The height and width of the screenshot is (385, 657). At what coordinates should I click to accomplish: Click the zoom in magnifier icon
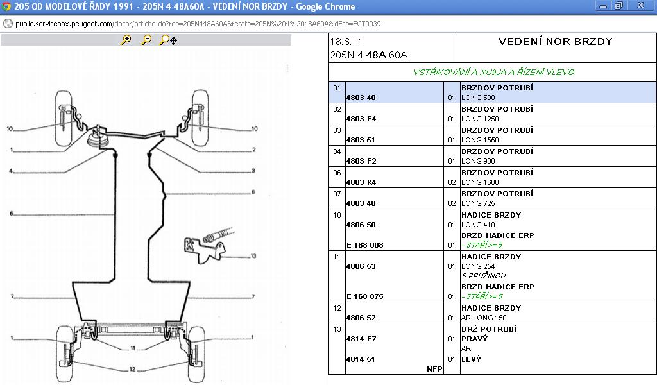point(126,40)
